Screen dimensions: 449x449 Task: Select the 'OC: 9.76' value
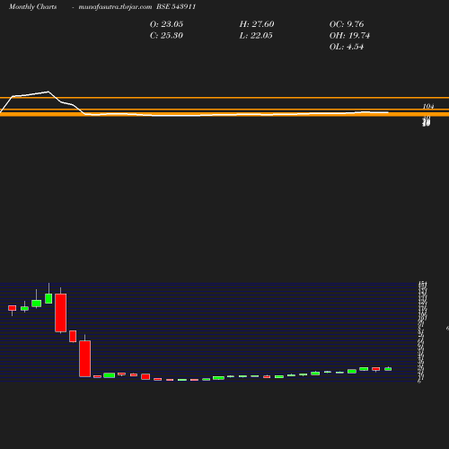(347, 24)
